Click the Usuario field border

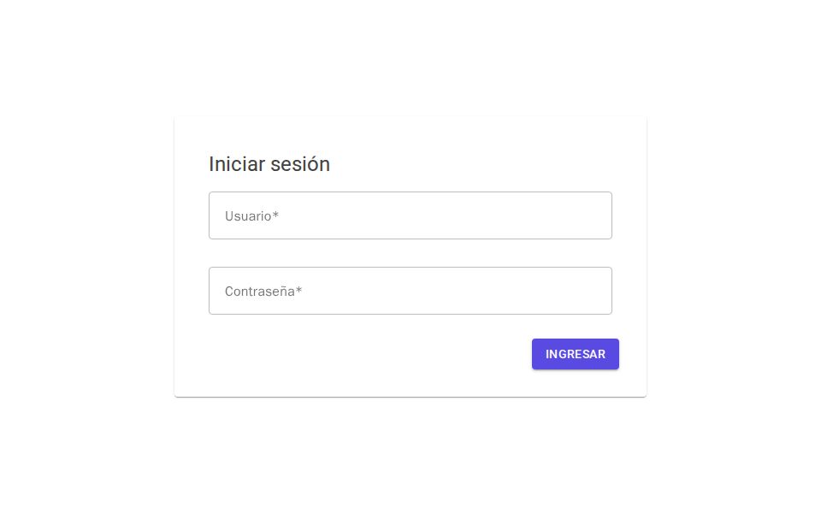tap(410, 193)
